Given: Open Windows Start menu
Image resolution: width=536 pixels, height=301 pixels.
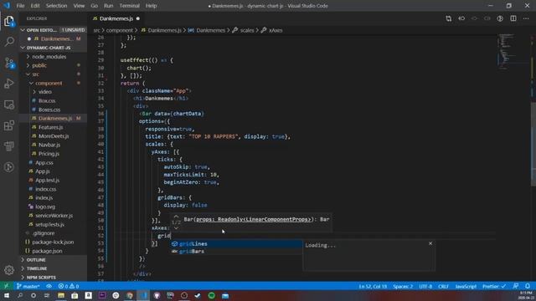Looking at the screenshot, I should pos(7,295).
